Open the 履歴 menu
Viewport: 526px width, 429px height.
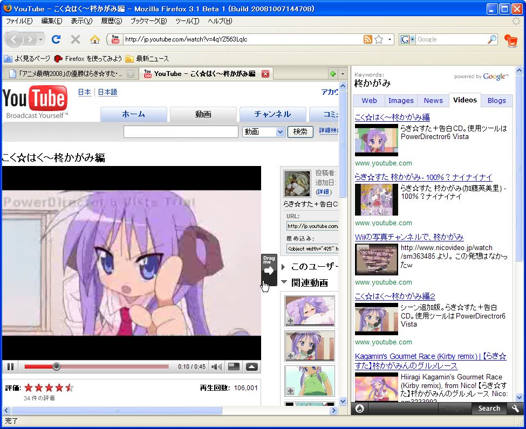(x=112, y=21)
